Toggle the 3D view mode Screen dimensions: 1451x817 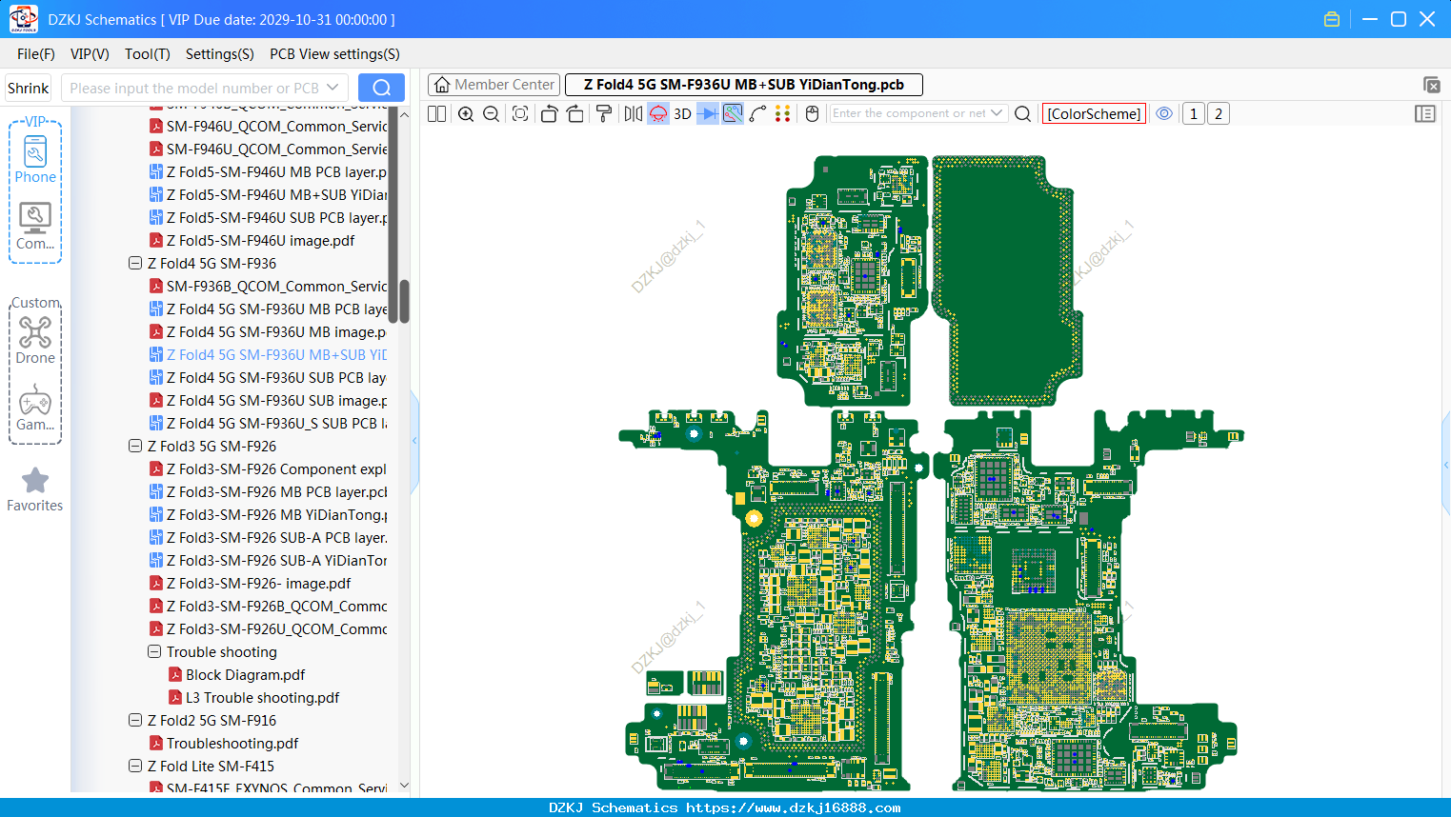pyautogui.click(x=682, y=114)
